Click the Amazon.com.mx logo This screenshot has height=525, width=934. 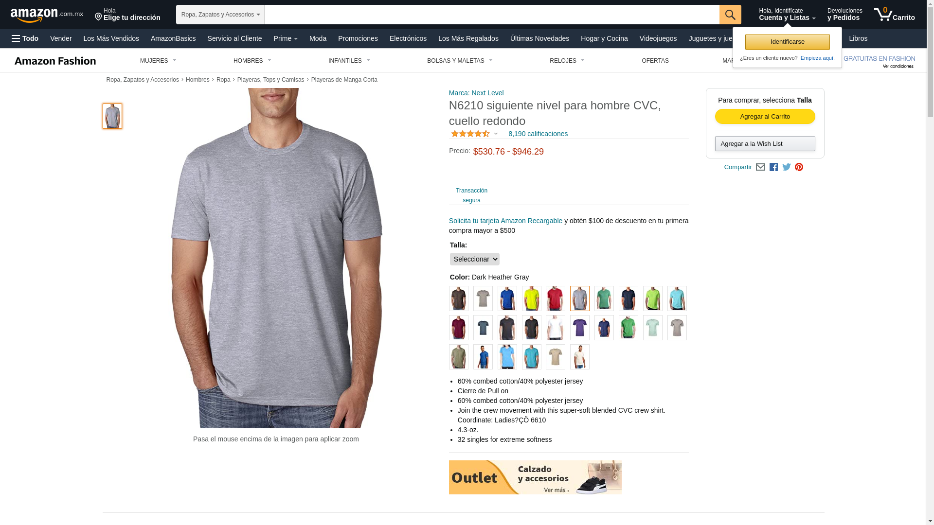coord(47,15)
